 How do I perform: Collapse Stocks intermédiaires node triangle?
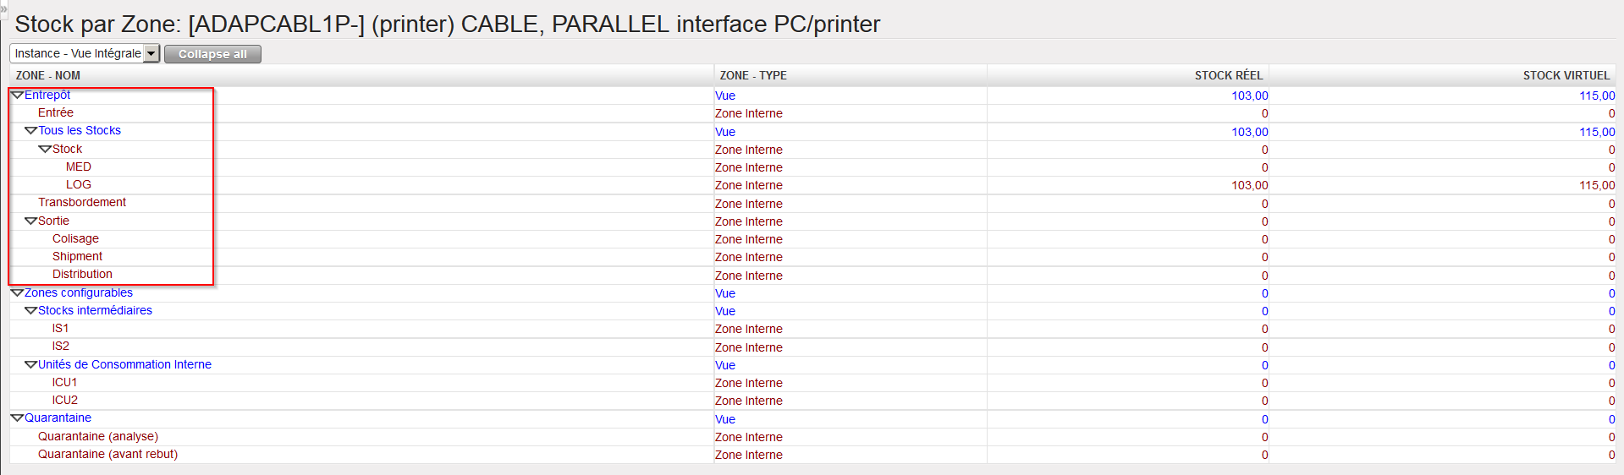pyautogui.click(x=30, y=311)
